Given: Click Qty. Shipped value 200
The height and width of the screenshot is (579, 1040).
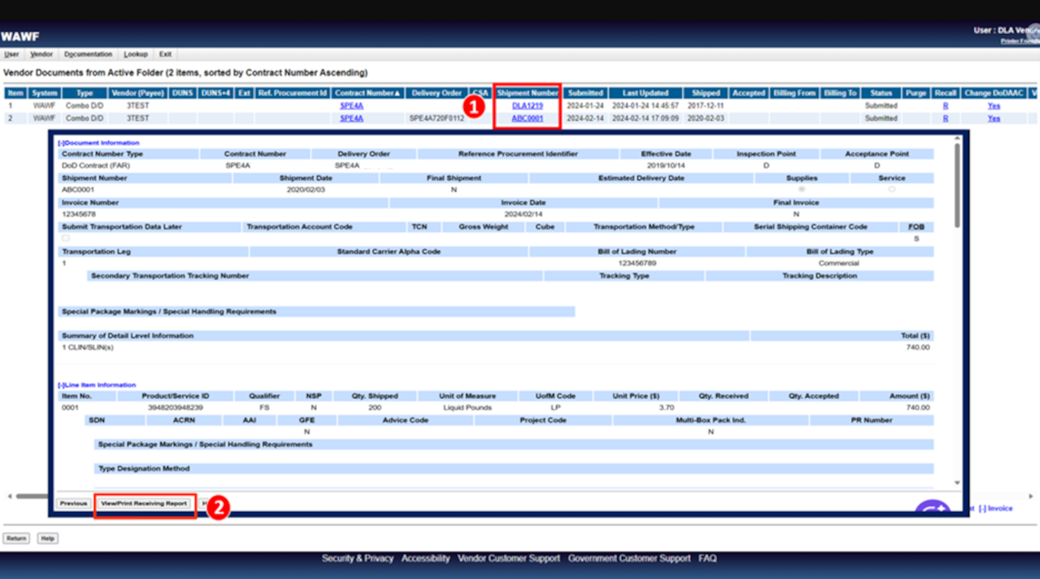Looking at the screenshot, I should click(x=375, y=408).
